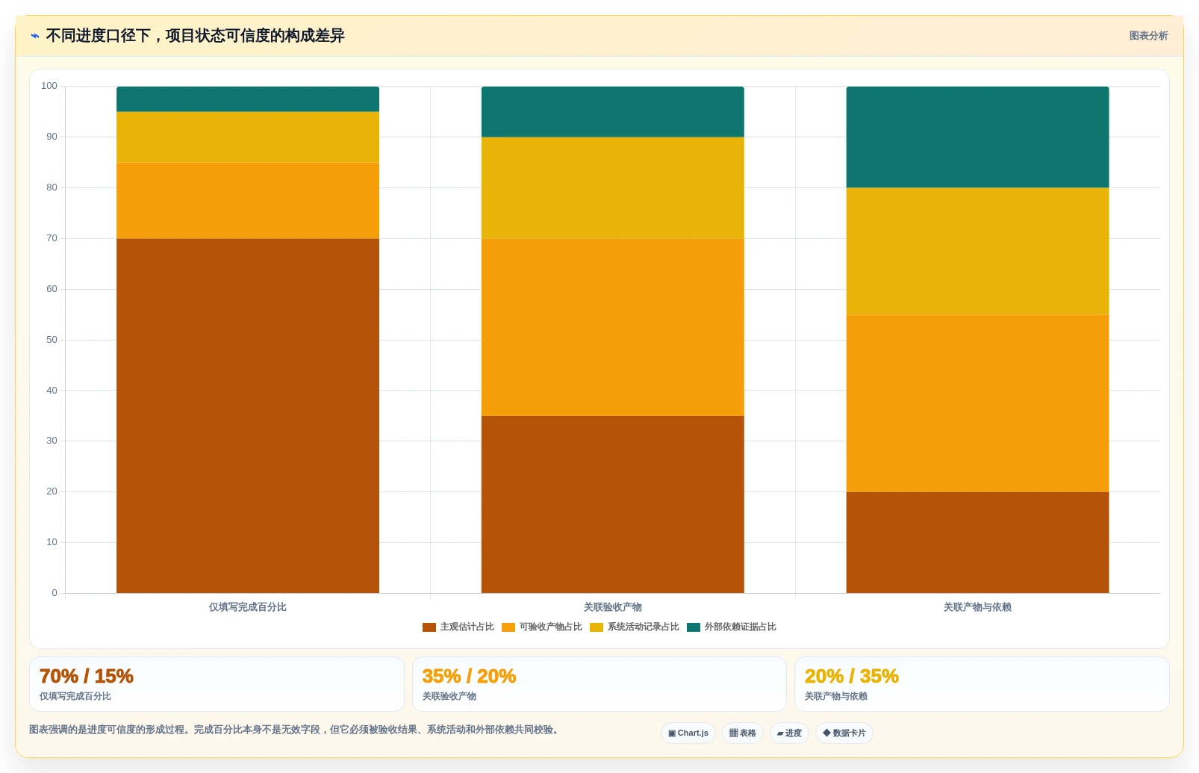This screenshot has height=773, width=1199.
Task: Click the teal 外部依赖证据占比 legend swatch
Action: pos(694,627)
